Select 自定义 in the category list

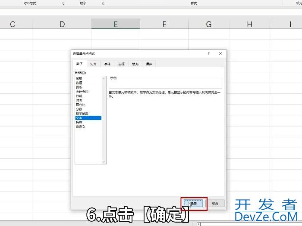88,127
